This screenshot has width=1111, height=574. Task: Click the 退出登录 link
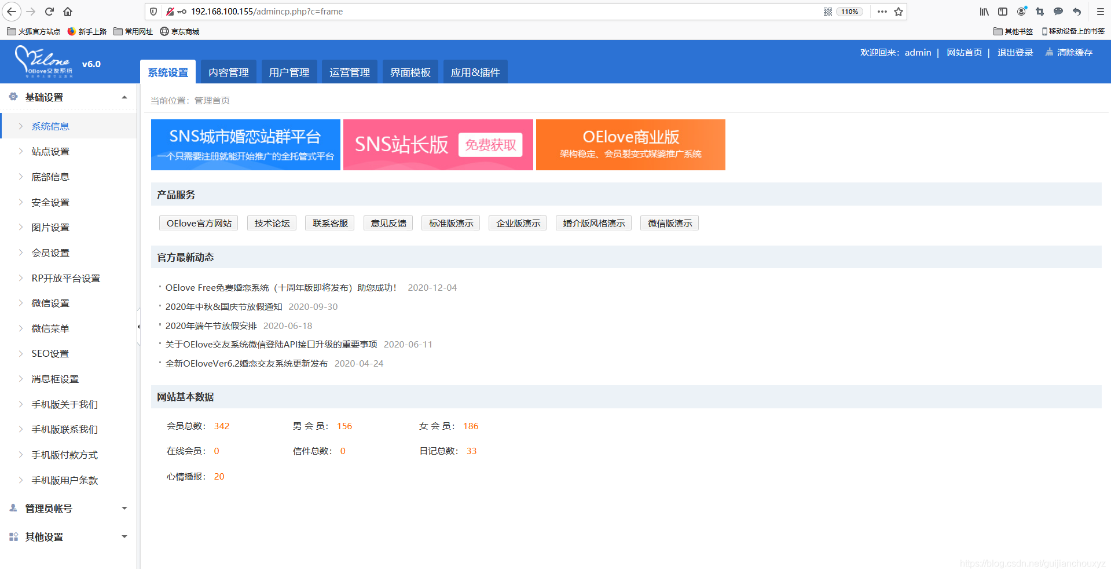pyautogui.click(x=1015, y=52)
